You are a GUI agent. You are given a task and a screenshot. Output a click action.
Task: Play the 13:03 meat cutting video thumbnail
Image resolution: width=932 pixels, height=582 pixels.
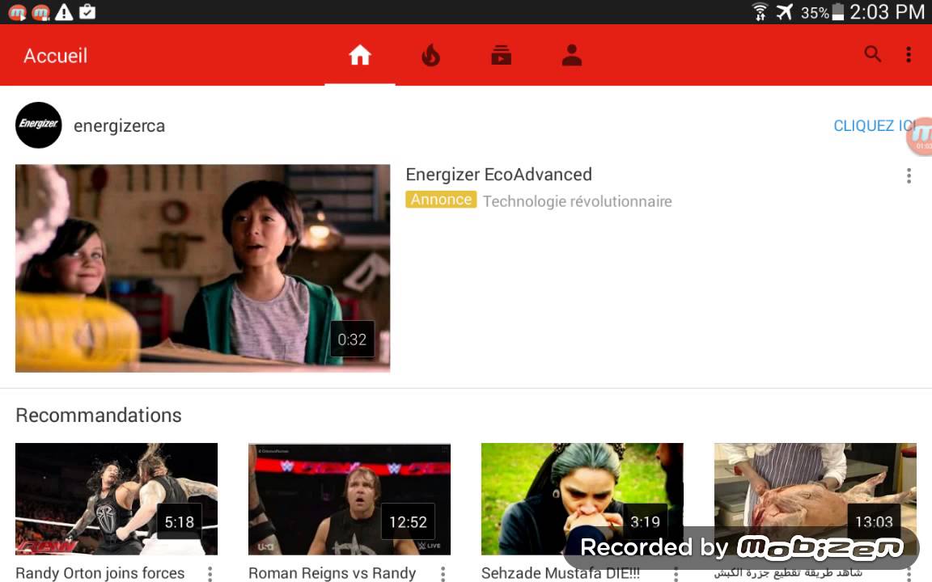(x=815, y=499)
